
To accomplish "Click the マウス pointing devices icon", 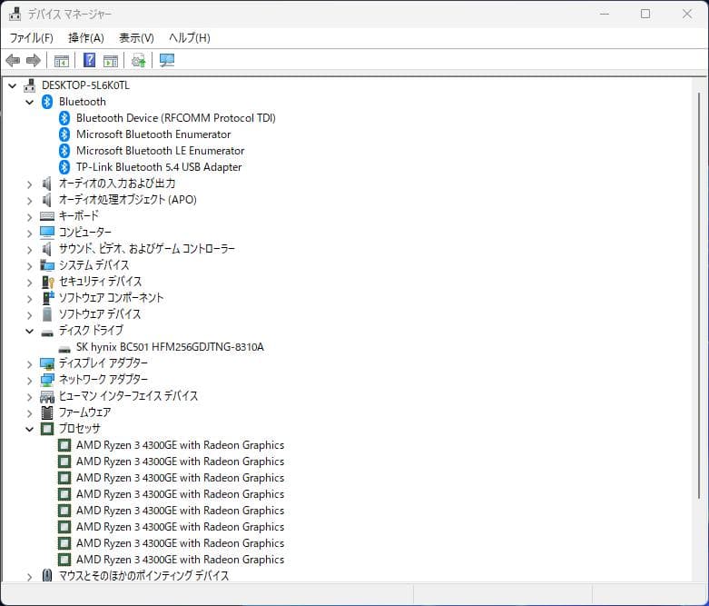I will point(47,576).
